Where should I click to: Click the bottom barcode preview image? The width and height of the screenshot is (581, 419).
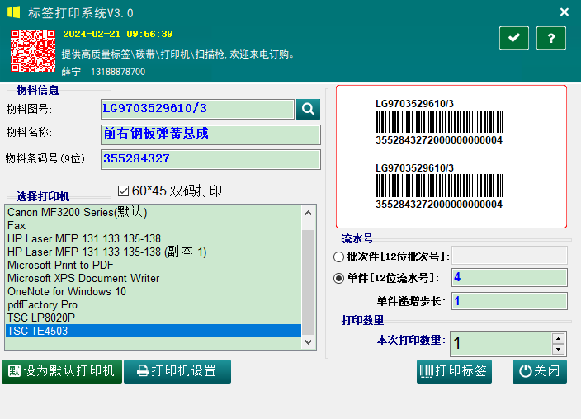[438, 186]
